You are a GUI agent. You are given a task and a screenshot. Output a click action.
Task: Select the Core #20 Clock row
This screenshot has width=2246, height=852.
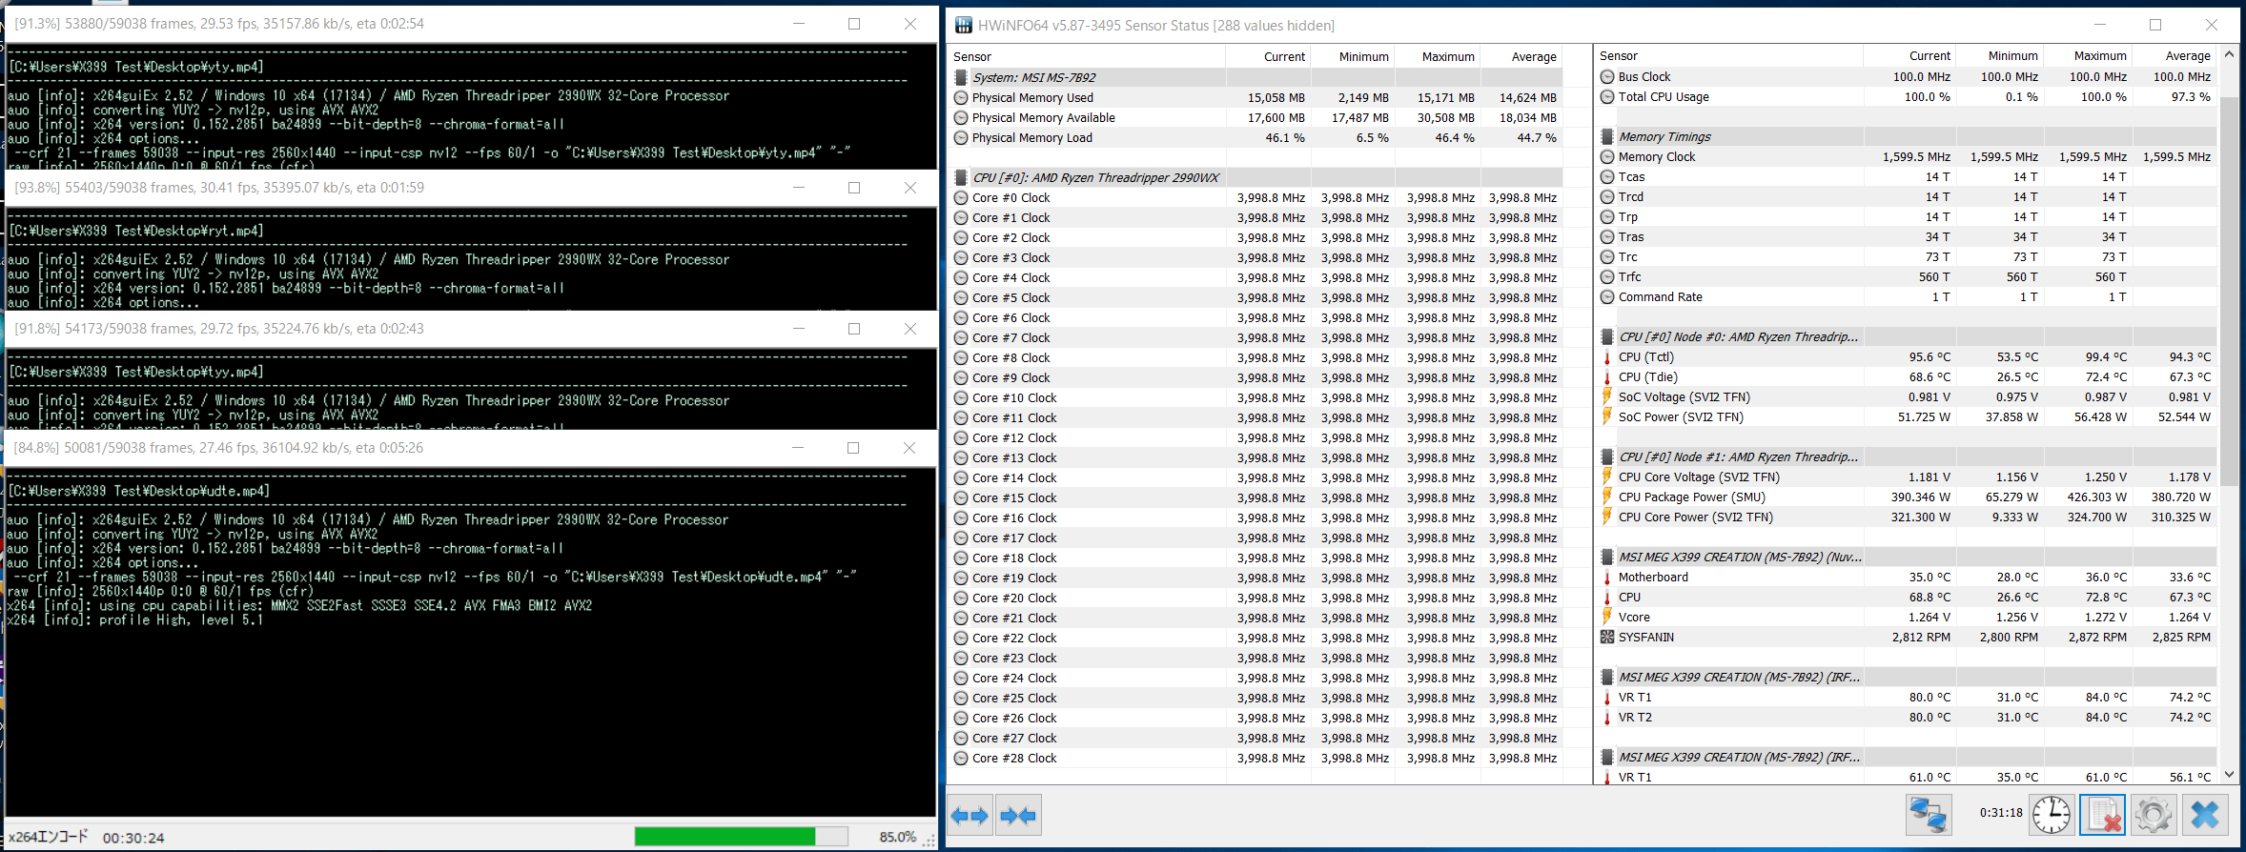[1256, 598]
